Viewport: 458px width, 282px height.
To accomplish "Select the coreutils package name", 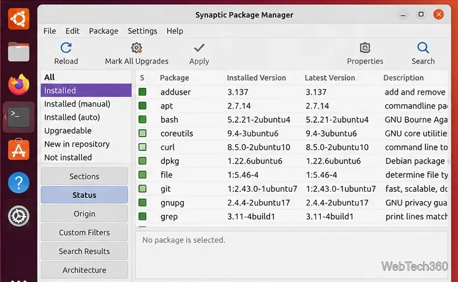I will [177, 134].
